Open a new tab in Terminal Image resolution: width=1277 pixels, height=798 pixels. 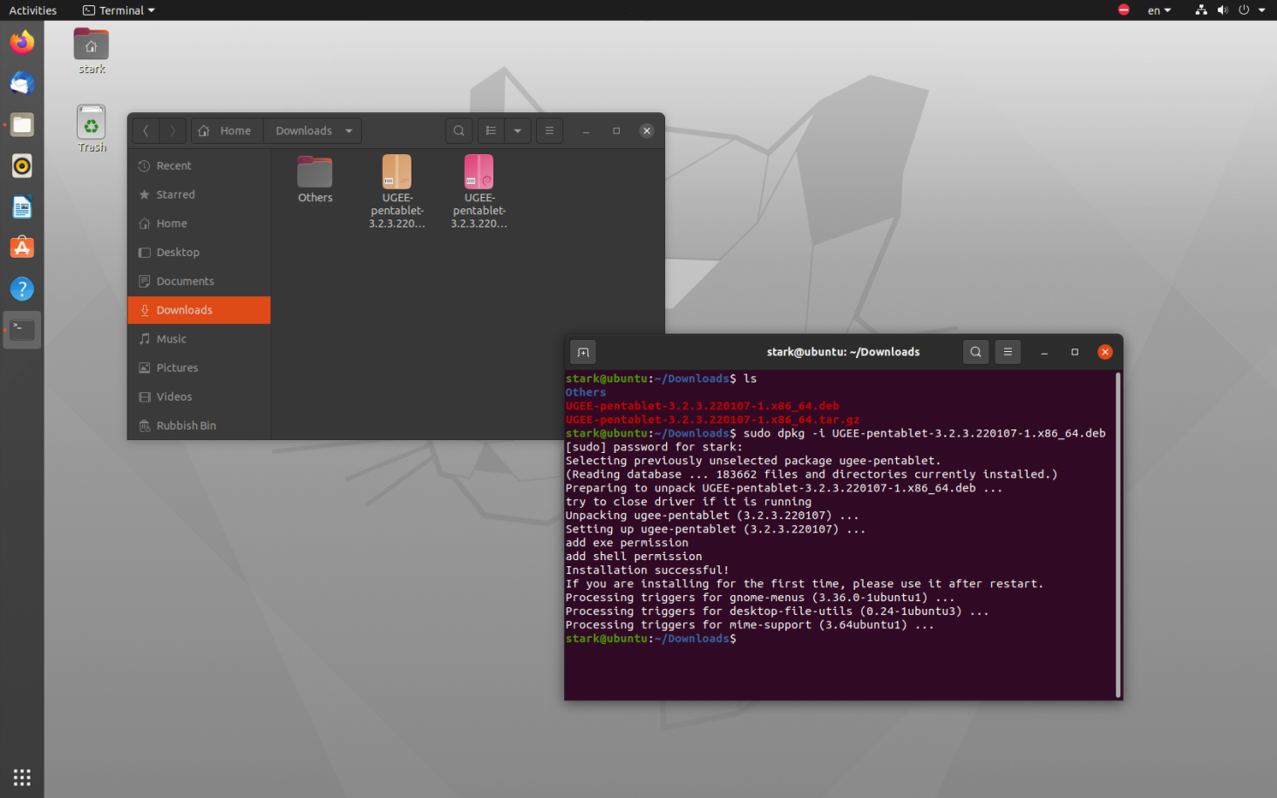[x=583, y=352]
